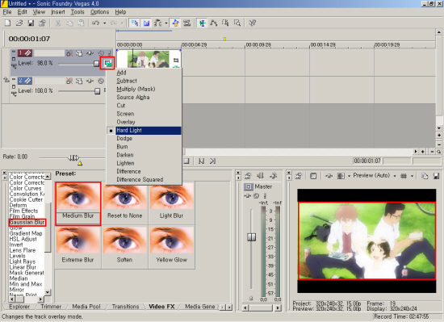Toggle bypass motion blur on track 2

tap(69, 82)
